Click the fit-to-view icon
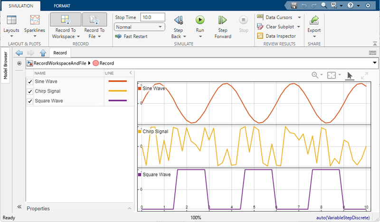Image resolution: width=380 pixels, height=222 pixels. pyautogui.click(x=331, y=75)
